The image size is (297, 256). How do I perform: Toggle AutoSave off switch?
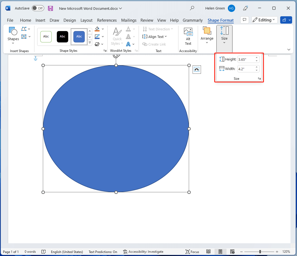(38, 8)
